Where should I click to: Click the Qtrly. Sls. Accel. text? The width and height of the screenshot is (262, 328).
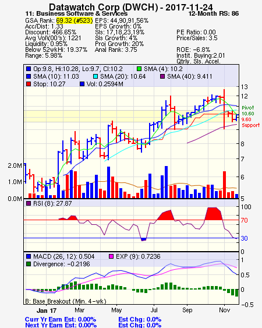tap(199, 61)
